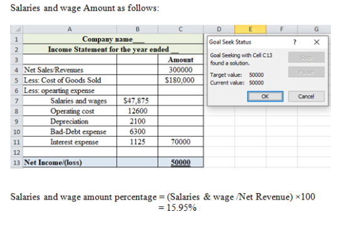Click 'Income Statement for the year ended' cell
The height and width of the screenshot is (229, 351).
113,50
